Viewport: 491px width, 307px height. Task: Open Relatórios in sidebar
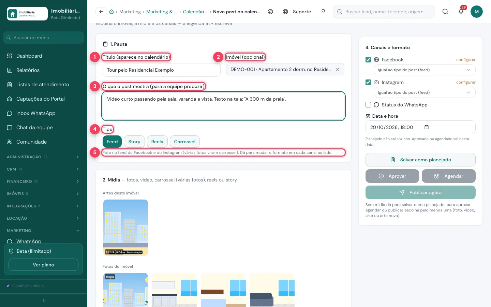(x=44, y=70)
